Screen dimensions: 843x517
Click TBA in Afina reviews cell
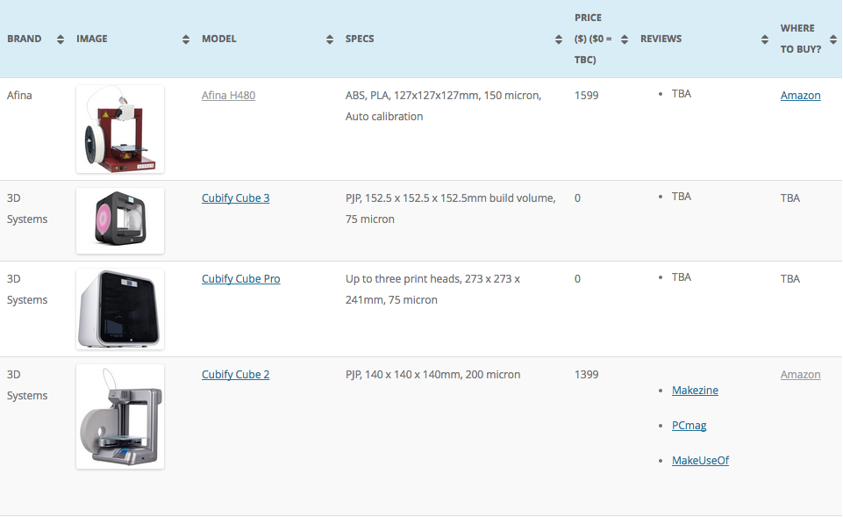point(682,94)
